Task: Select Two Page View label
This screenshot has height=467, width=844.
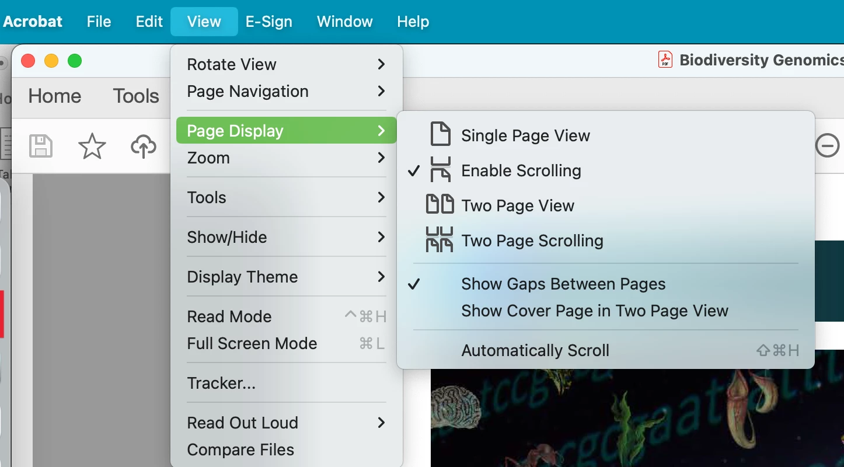Action: 518,206
